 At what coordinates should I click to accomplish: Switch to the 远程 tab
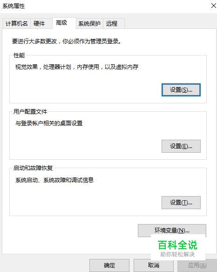[x=114, y=23]
